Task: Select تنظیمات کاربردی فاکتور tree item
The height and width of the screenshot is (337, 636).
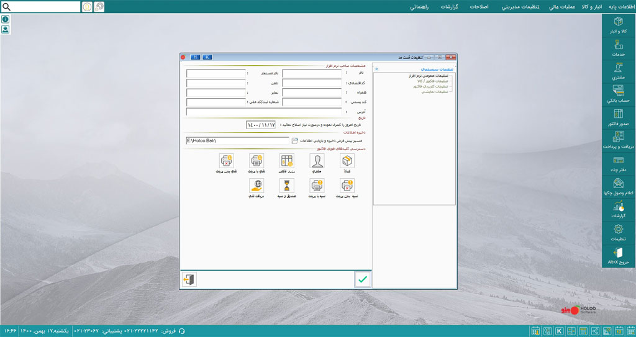Action: click(x=430, y=86)
